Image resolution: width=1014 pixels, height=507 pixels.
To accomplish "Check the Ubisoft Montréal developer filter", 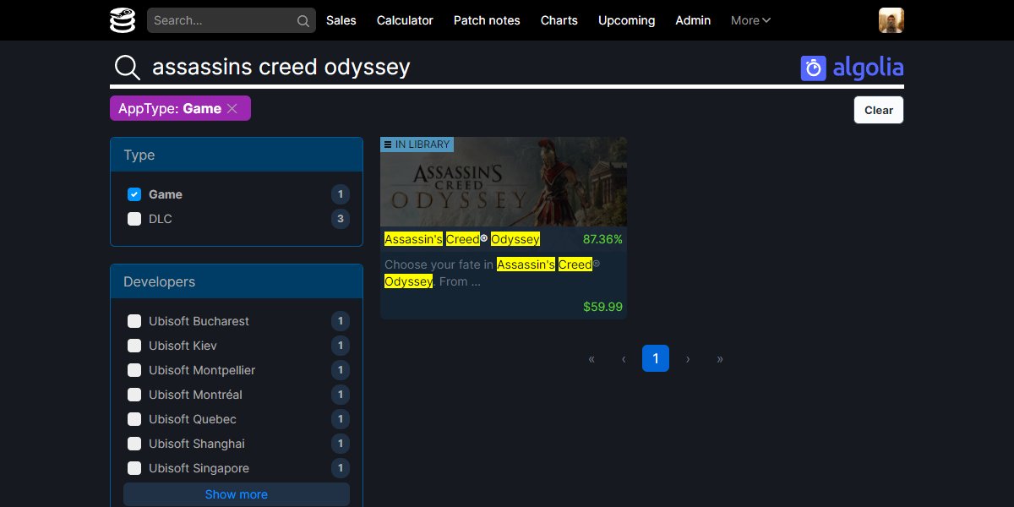I will [x=134, y=395].
